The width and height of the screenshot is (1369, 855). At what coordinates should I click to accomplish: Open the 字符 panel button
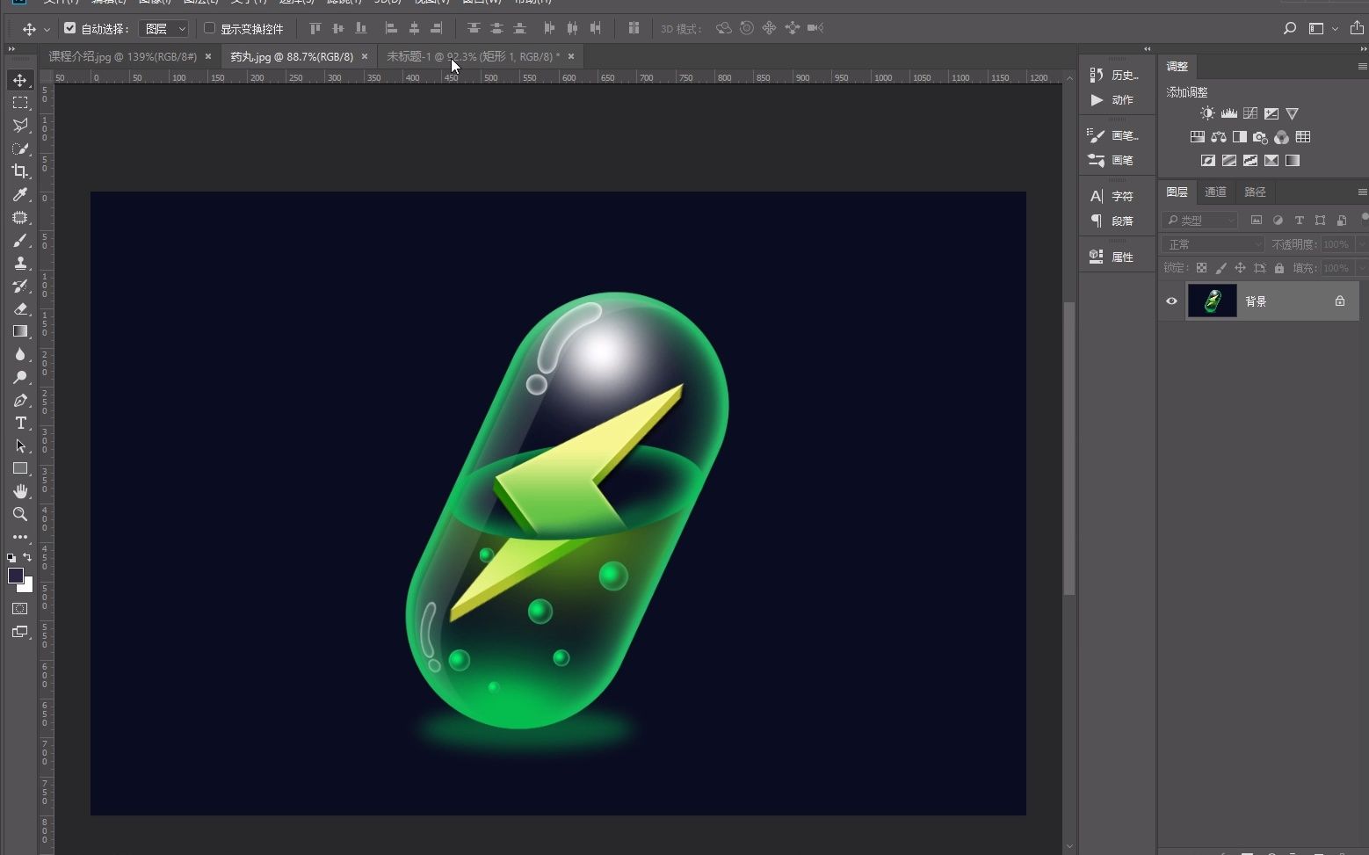pyautogui.click(x=1116, y=196)
